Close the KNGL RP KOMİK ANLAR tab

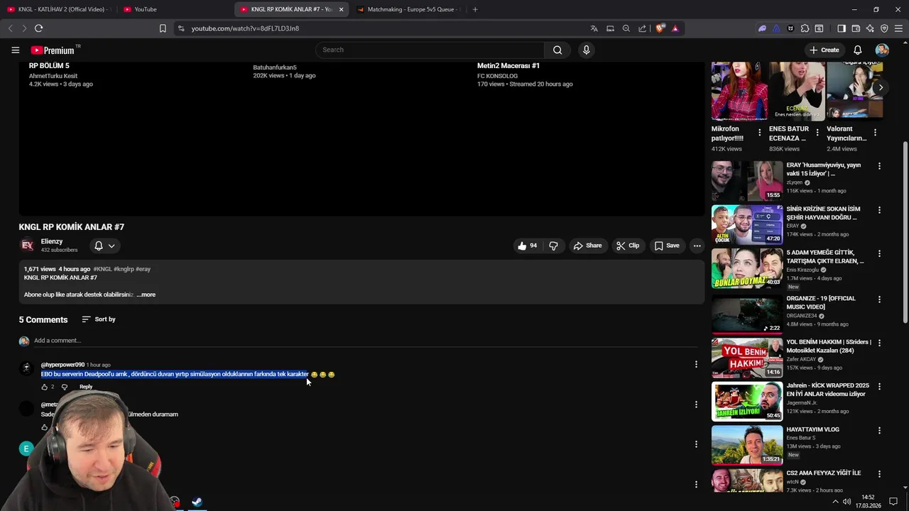341,9
